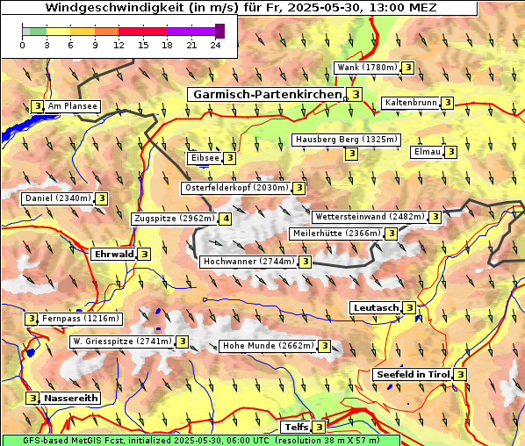Select the green 1-3 legend color band
Screen dimensions: 525x446
click(38, 32)
